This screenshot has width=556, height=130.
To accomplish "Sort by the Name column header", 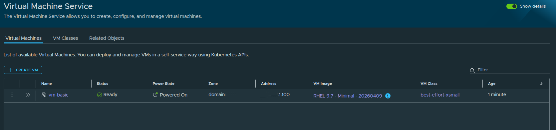I will [x=46, y=84].
